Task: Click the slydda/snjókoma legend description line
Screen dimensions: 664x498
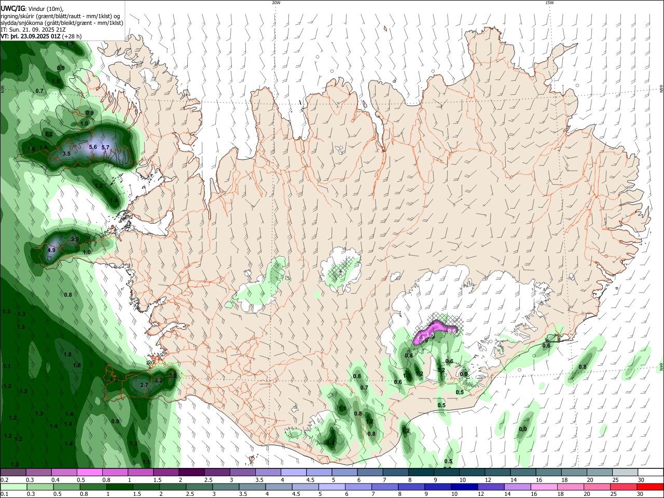Action: pos(62,23)
